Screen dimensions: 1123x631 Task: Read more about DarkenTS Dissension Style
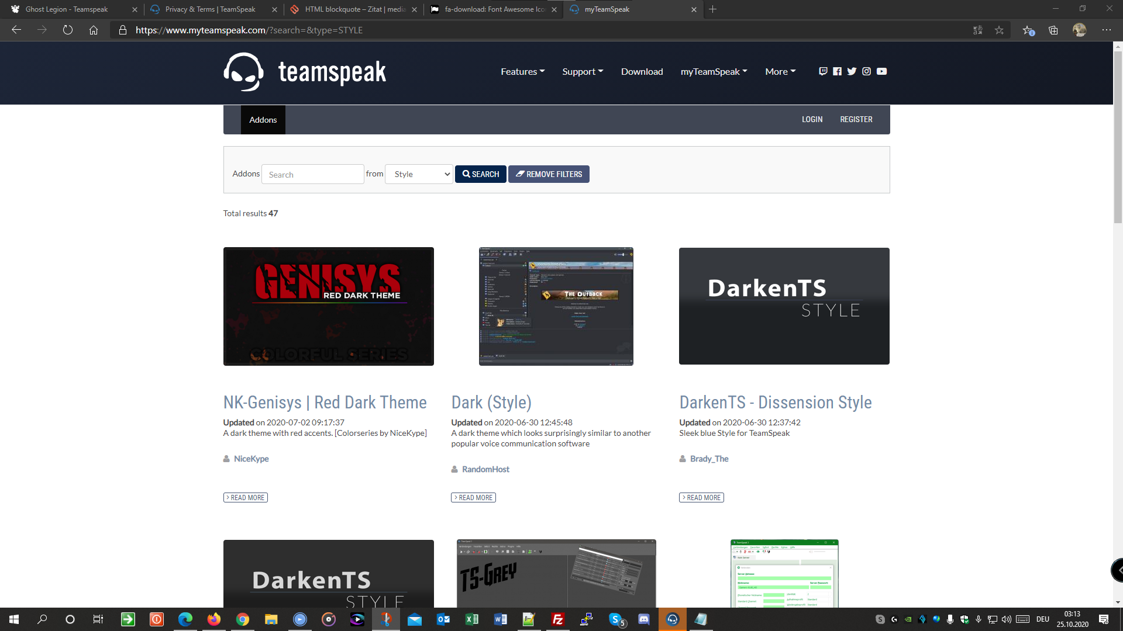[x=701, y=498]
